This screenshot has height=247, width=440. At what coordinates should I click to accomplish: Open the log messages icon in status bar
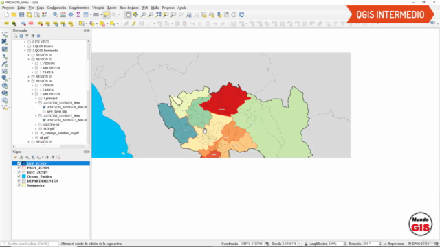[x=437, y=244]
